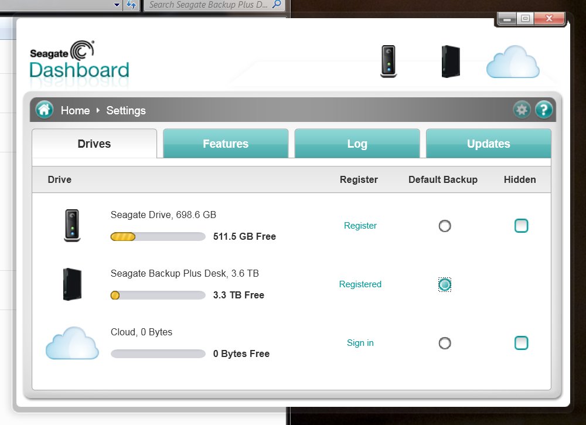This screenshot has width=586, height=425.
Task: Check Hidden for Seagate Drive
Action: pyautogui.click(x=522, y=226)
